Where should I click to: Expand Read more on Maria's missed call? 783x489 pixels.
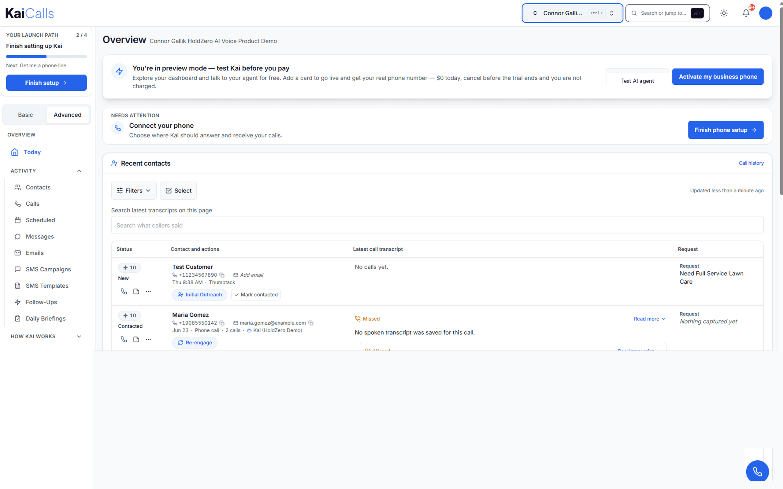pyautogui.click(x=649, y=319)
